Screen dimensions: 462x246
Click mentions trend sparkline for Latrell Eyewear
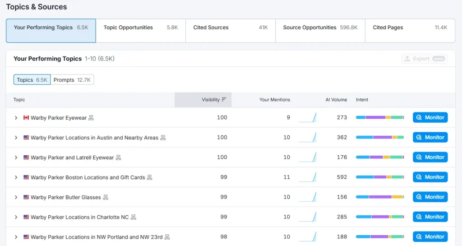click(x=308, y=157)
